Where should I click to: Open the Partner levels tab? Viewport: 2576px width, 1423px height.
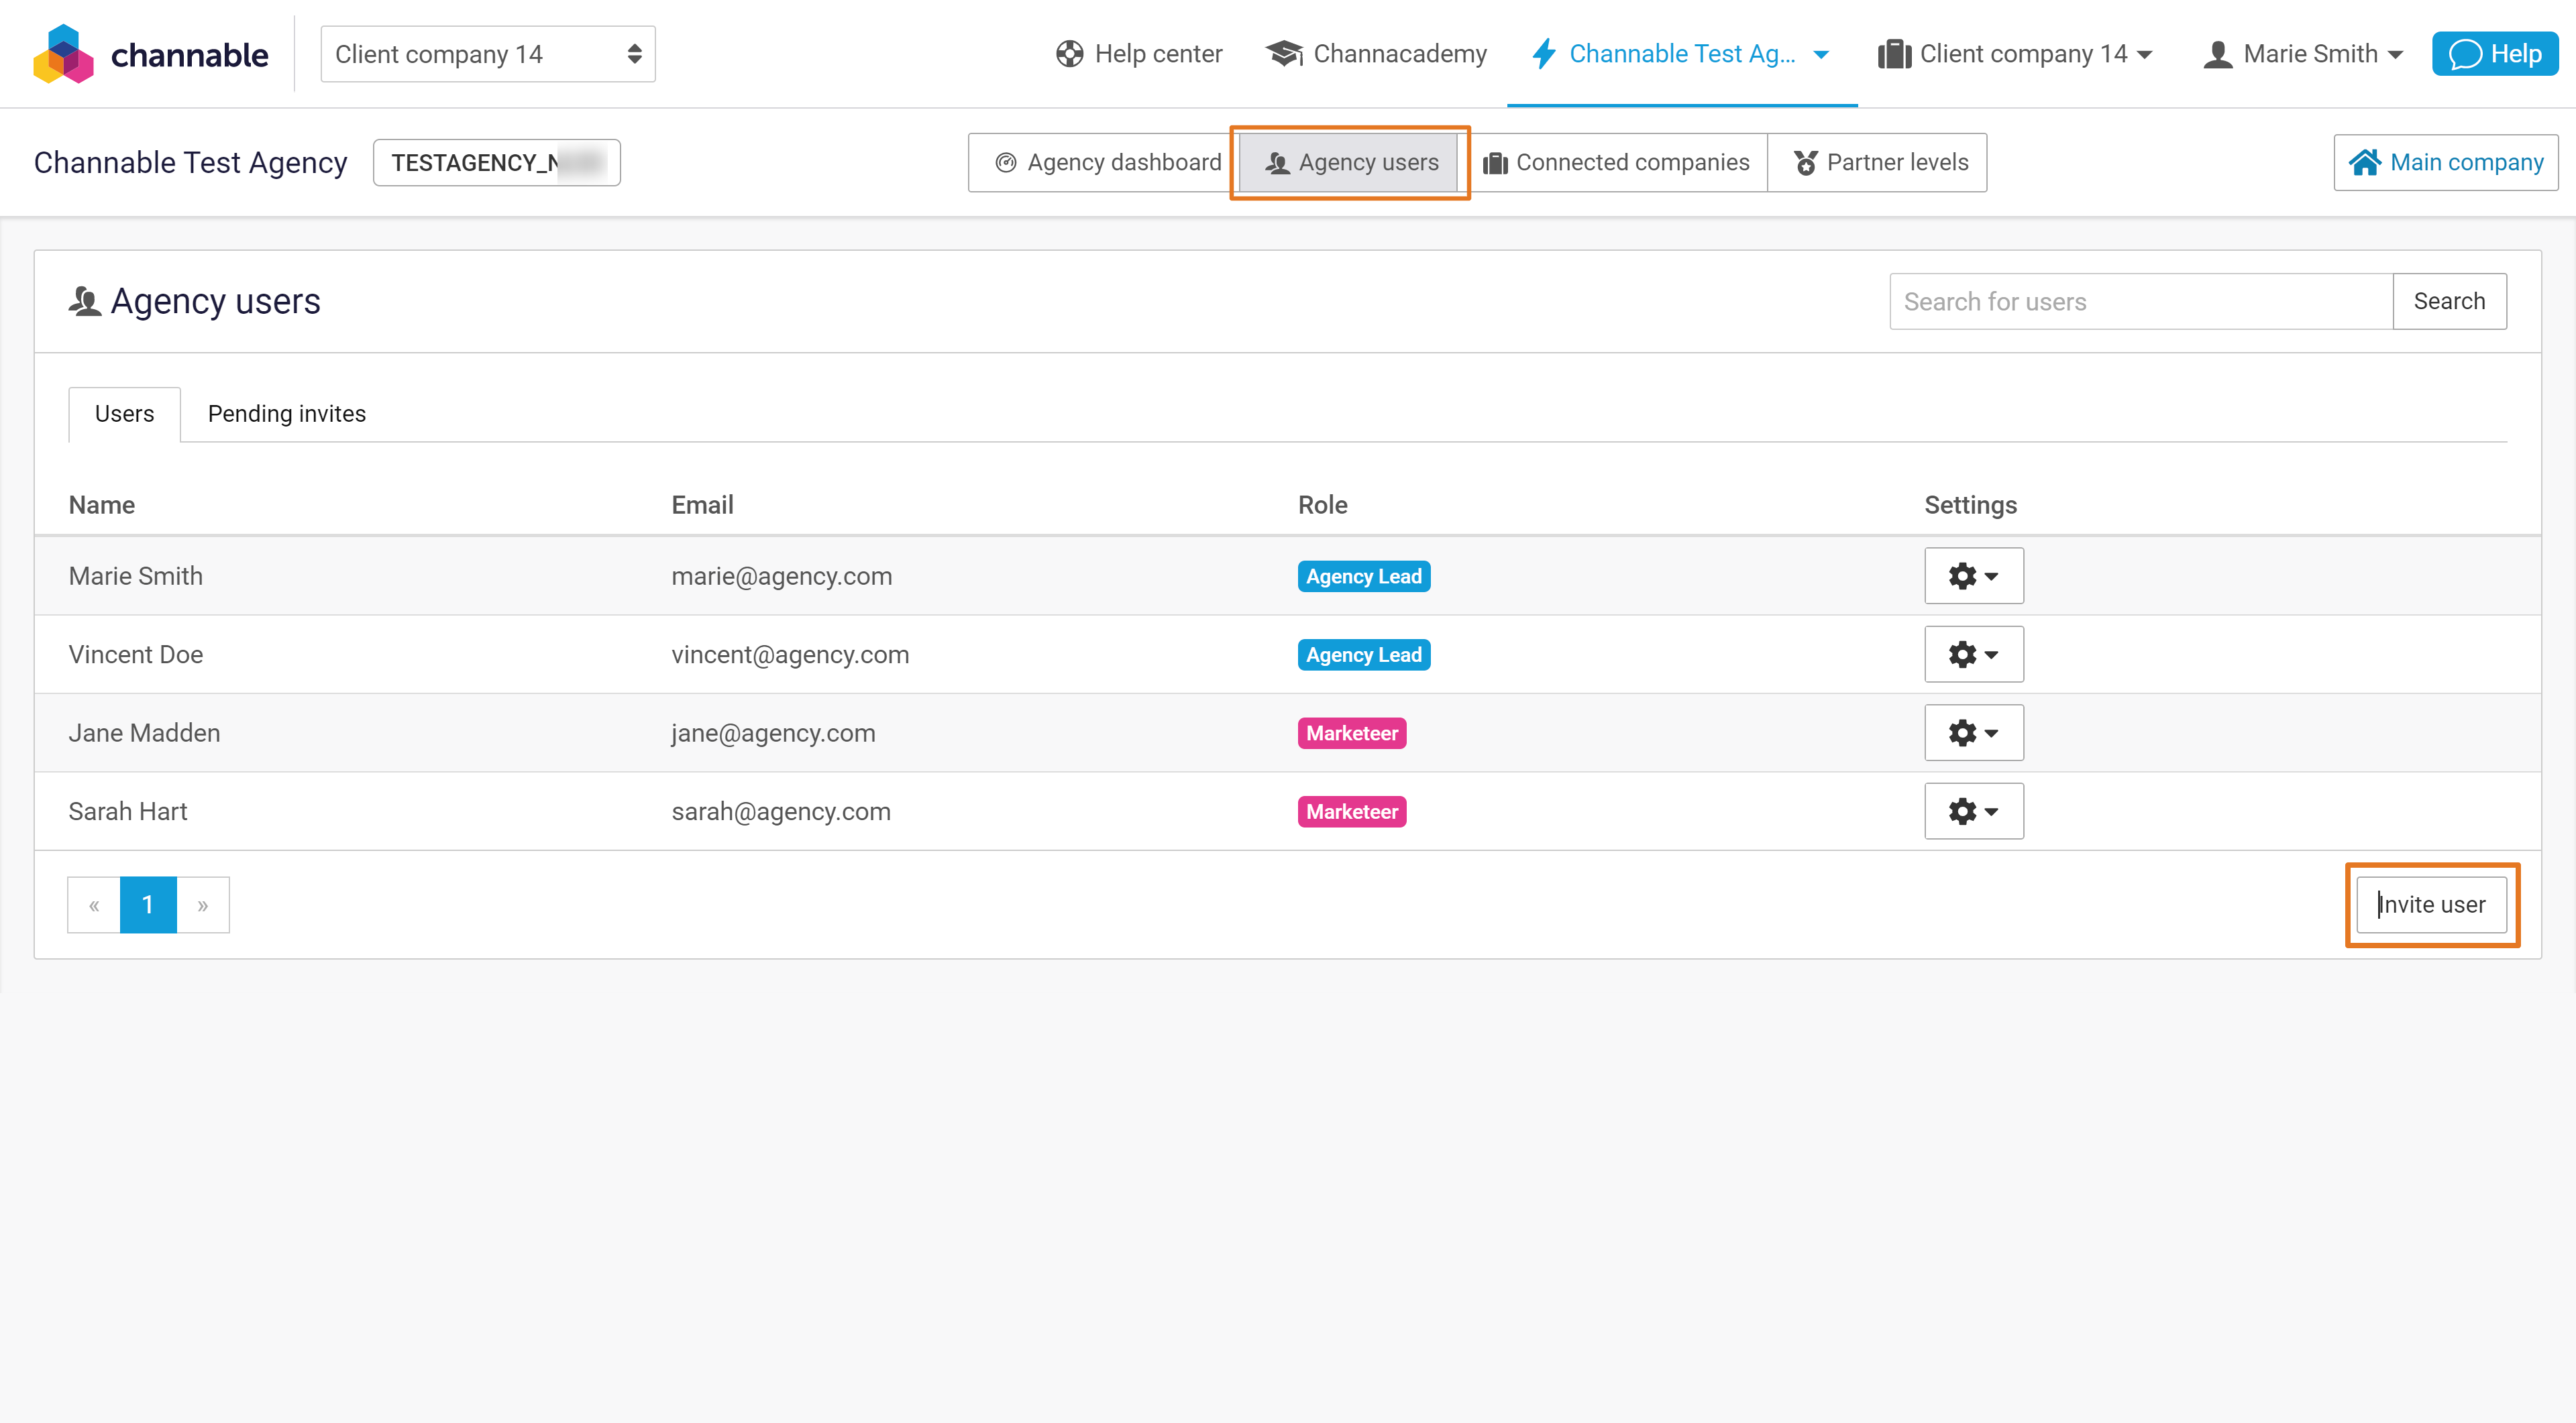pyautogui.click(x=1878, y=163)
